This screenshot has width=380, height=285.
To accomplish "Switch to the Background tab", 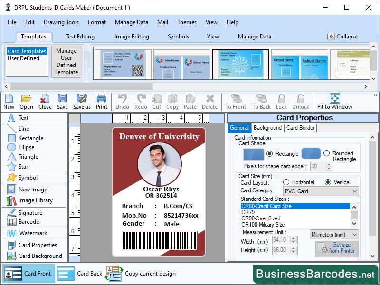I will point(267,128).
